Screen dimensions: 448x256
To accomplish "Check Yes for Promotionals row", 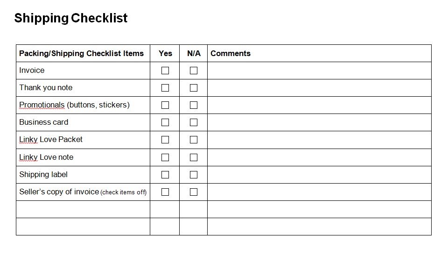I will pyautogui.click(x=165, y=105).
